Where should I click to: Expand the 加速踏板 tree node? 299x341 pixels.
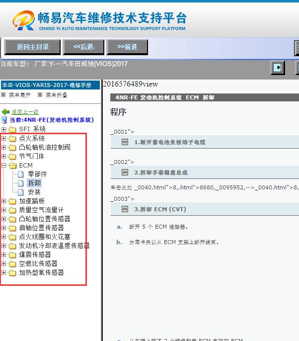coord(3,201)
